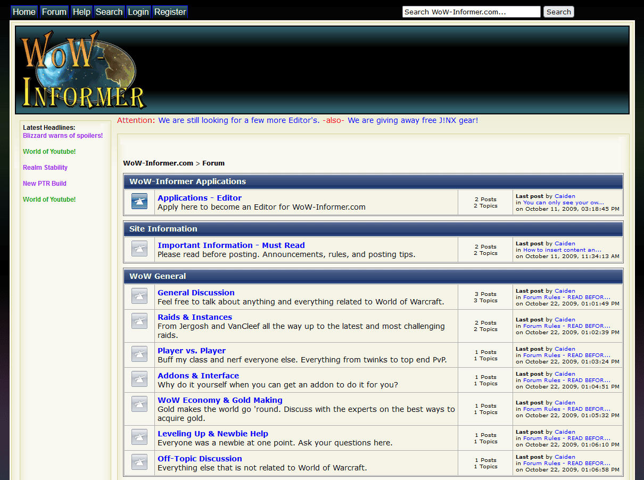Open 'You can only see your ow...' last post
The width and height of the screenshot is (644, 480).
(x=564, y=203)
